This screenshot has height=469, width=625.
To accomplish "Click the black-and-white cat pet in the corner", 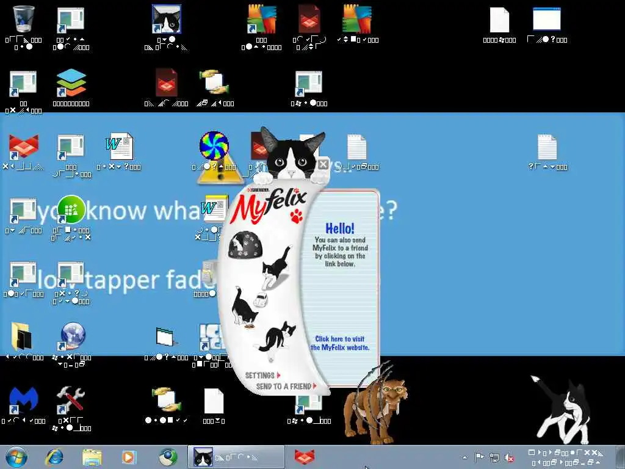I will point(563,410).
